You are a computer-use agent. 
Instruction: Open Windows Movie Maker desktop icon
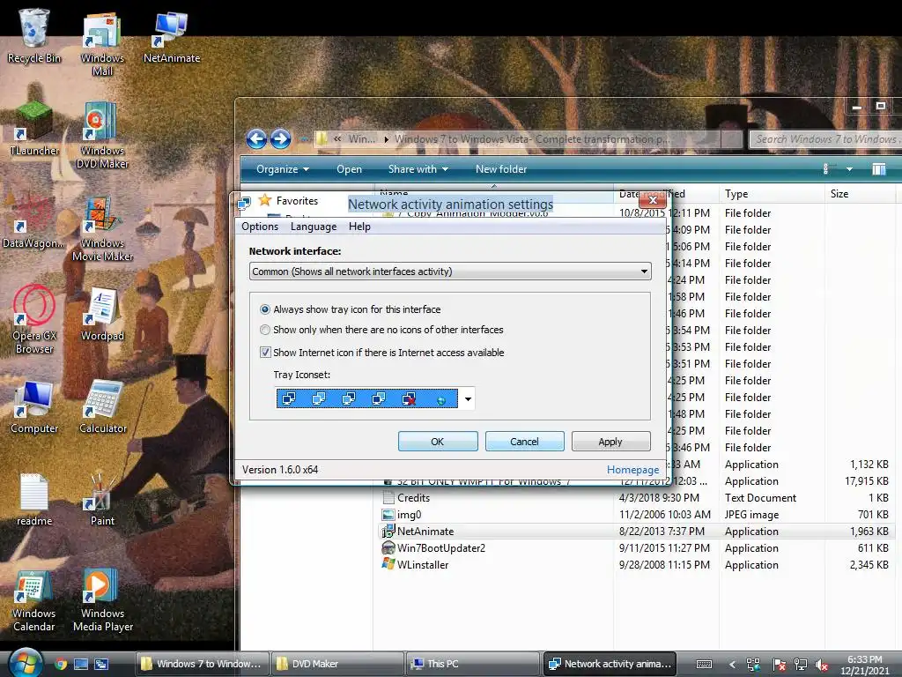click(x=102, y=229)
